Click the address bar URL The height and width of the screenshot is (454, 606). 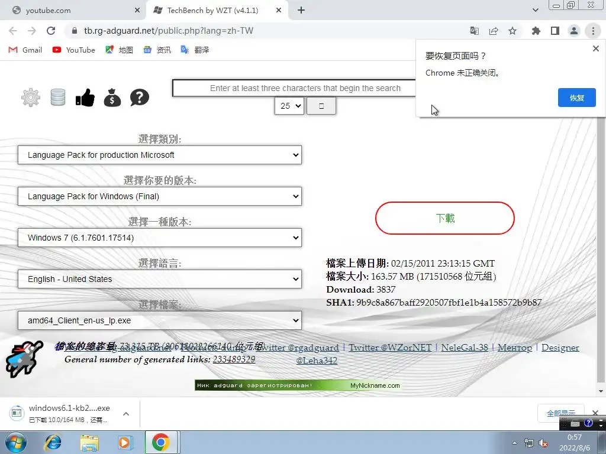[169, 31]
